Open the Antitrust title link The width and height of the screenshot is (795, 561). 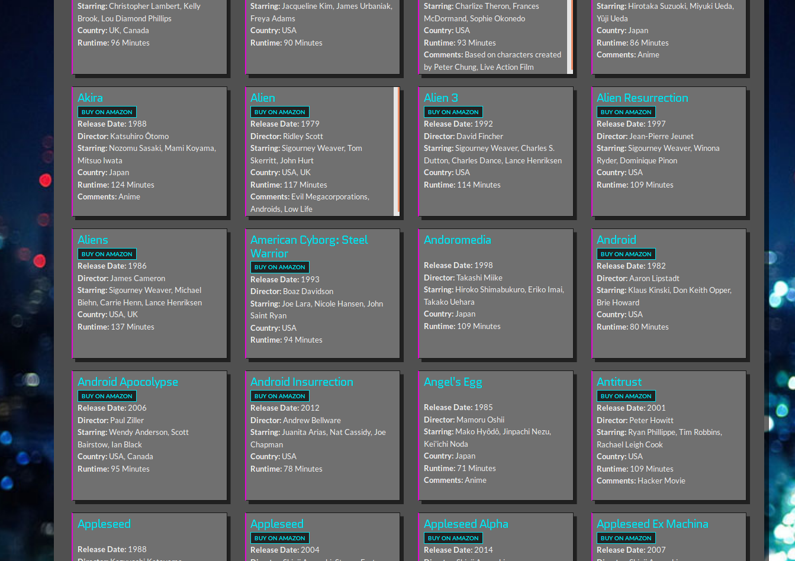(x=619, y=382)
